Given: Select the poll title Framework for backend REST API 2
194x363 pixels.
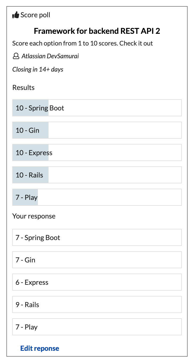Looking at the screenshot, I should click(x=97, y=31).
